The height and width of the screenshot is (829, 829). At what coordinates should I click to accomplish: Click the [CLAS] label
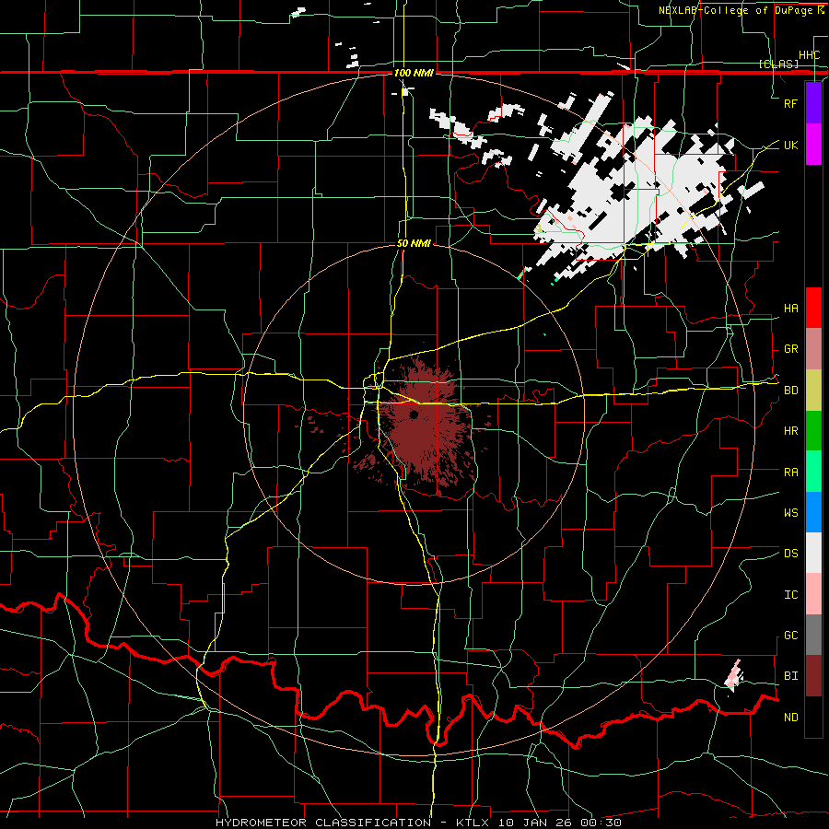click(x=778, y=64)
